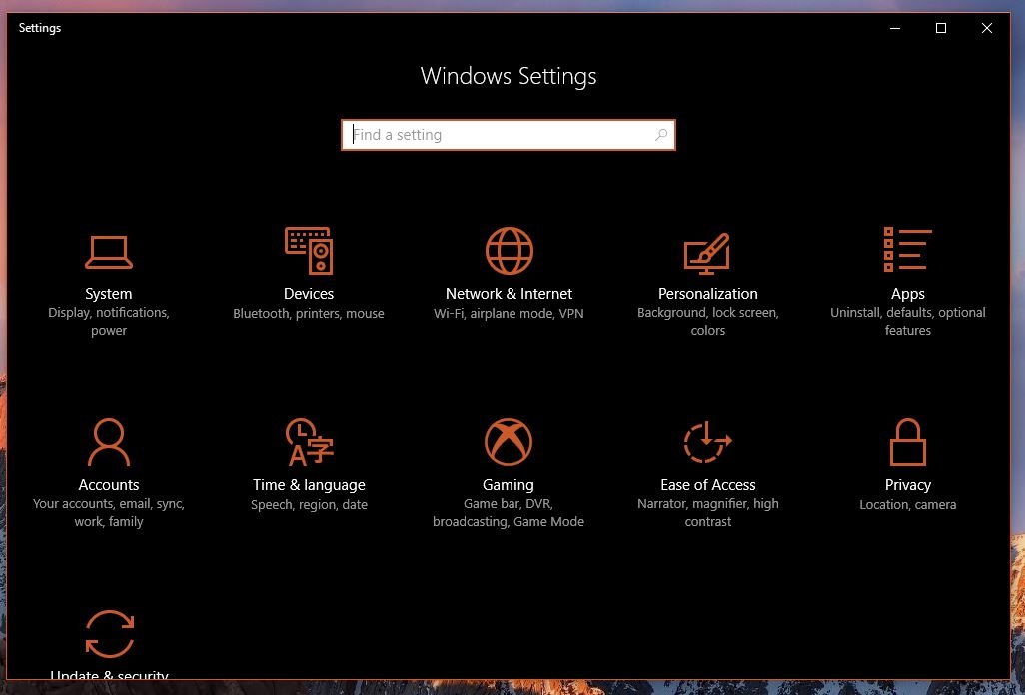Open the Ease of Access icon
The height and width of the screenshot is (695, 1025).
point(707,442)
